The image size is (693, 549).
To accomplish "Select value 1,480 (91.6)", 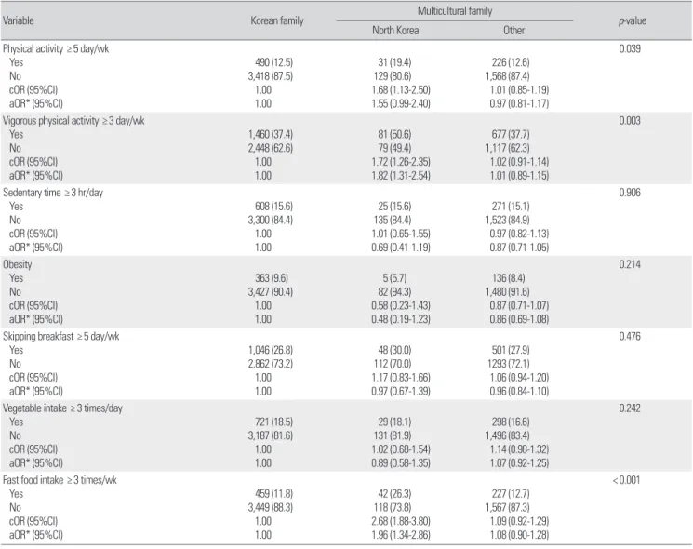I will (507, 292).
